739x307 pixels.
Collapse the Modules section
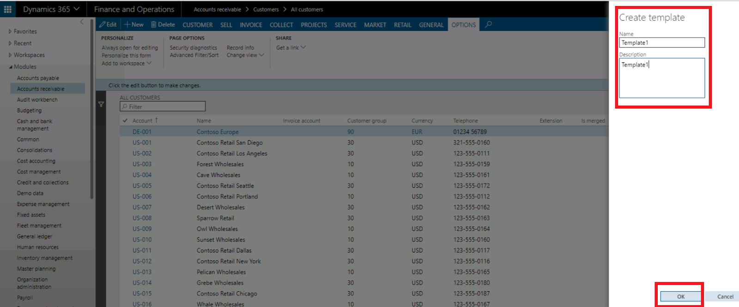pos(22,66)
